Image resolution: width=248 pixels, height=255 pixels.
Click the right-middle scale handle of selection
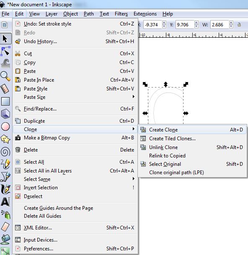(x=186, y=113)
